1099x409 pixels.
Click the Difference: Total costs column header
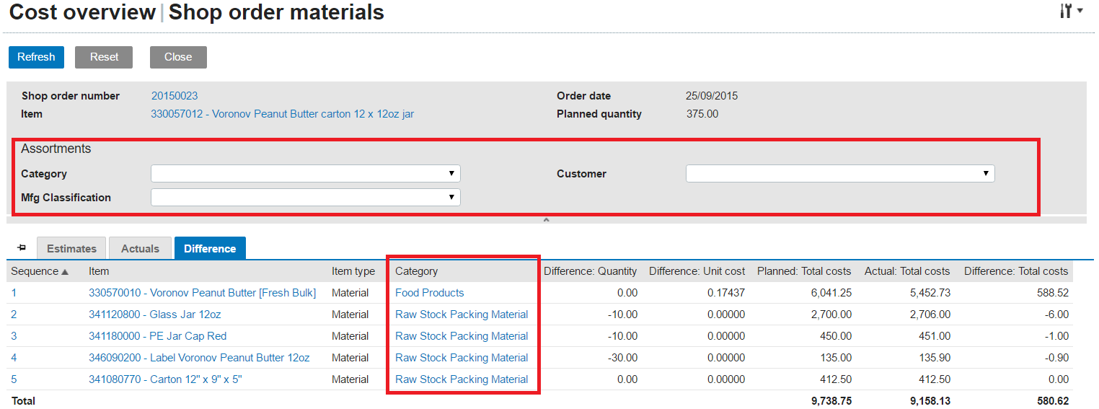(x=1015, y=271)
